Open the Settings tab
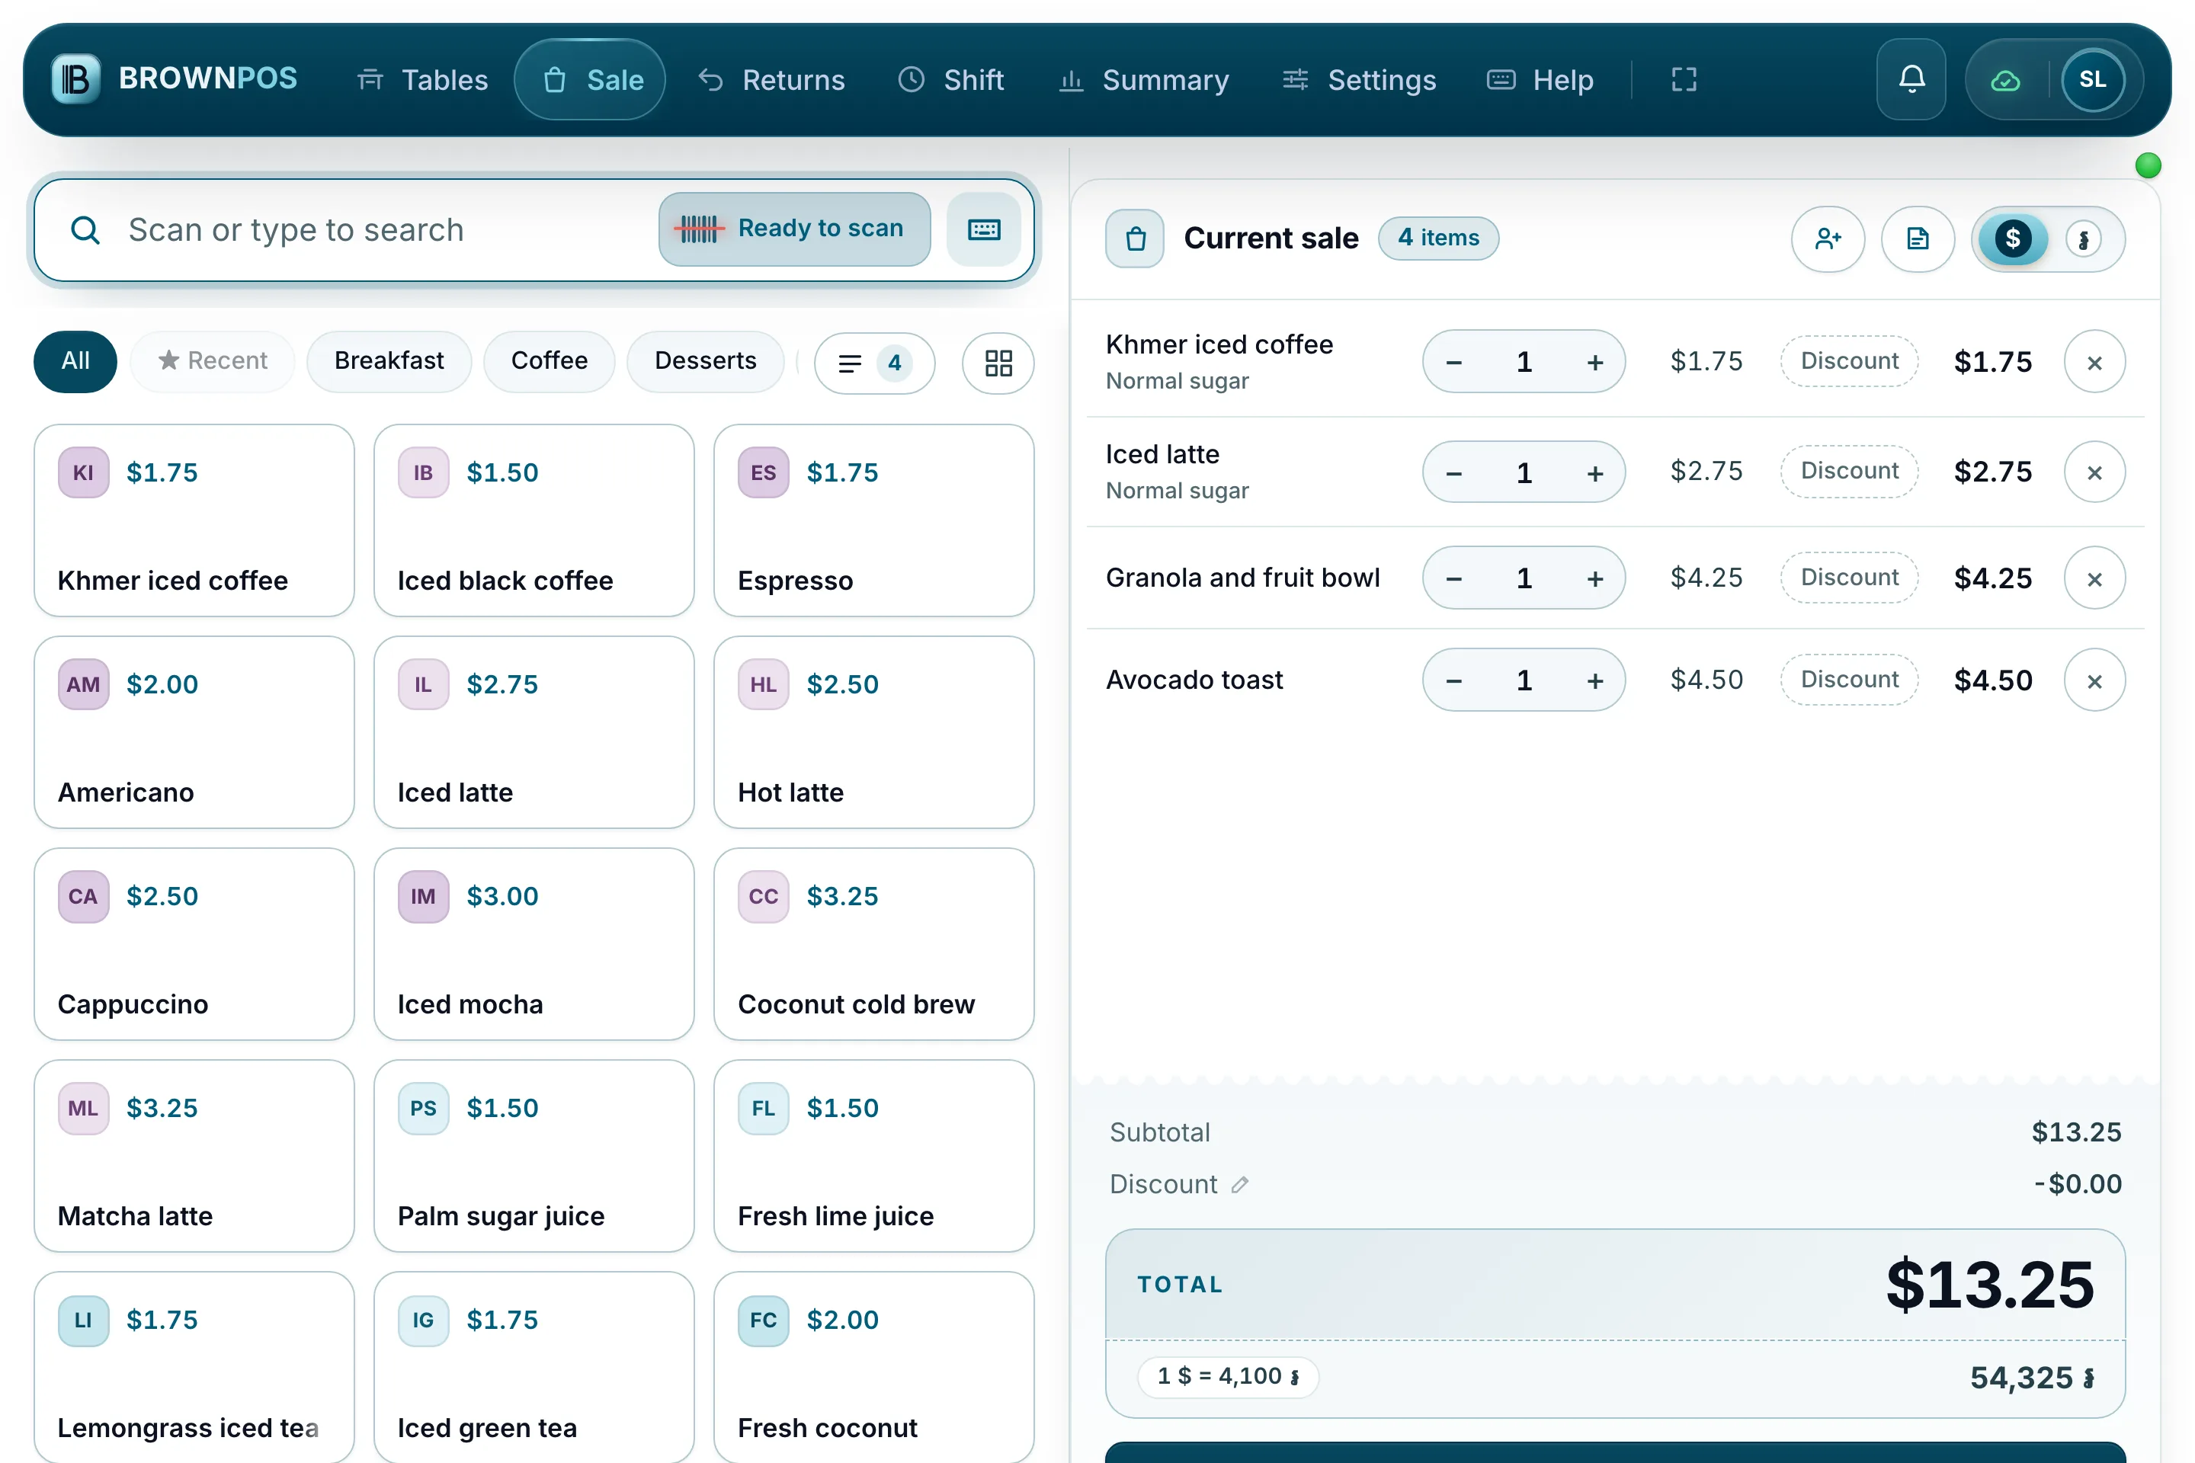Image resolution: width=2195 pixels, height=1463 pixels. click(1358, 79)
